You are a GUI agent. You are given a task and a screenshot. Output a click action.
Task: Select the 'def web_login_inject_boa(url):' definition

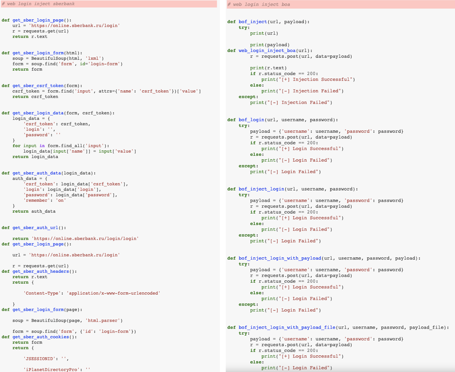(270, 50)
